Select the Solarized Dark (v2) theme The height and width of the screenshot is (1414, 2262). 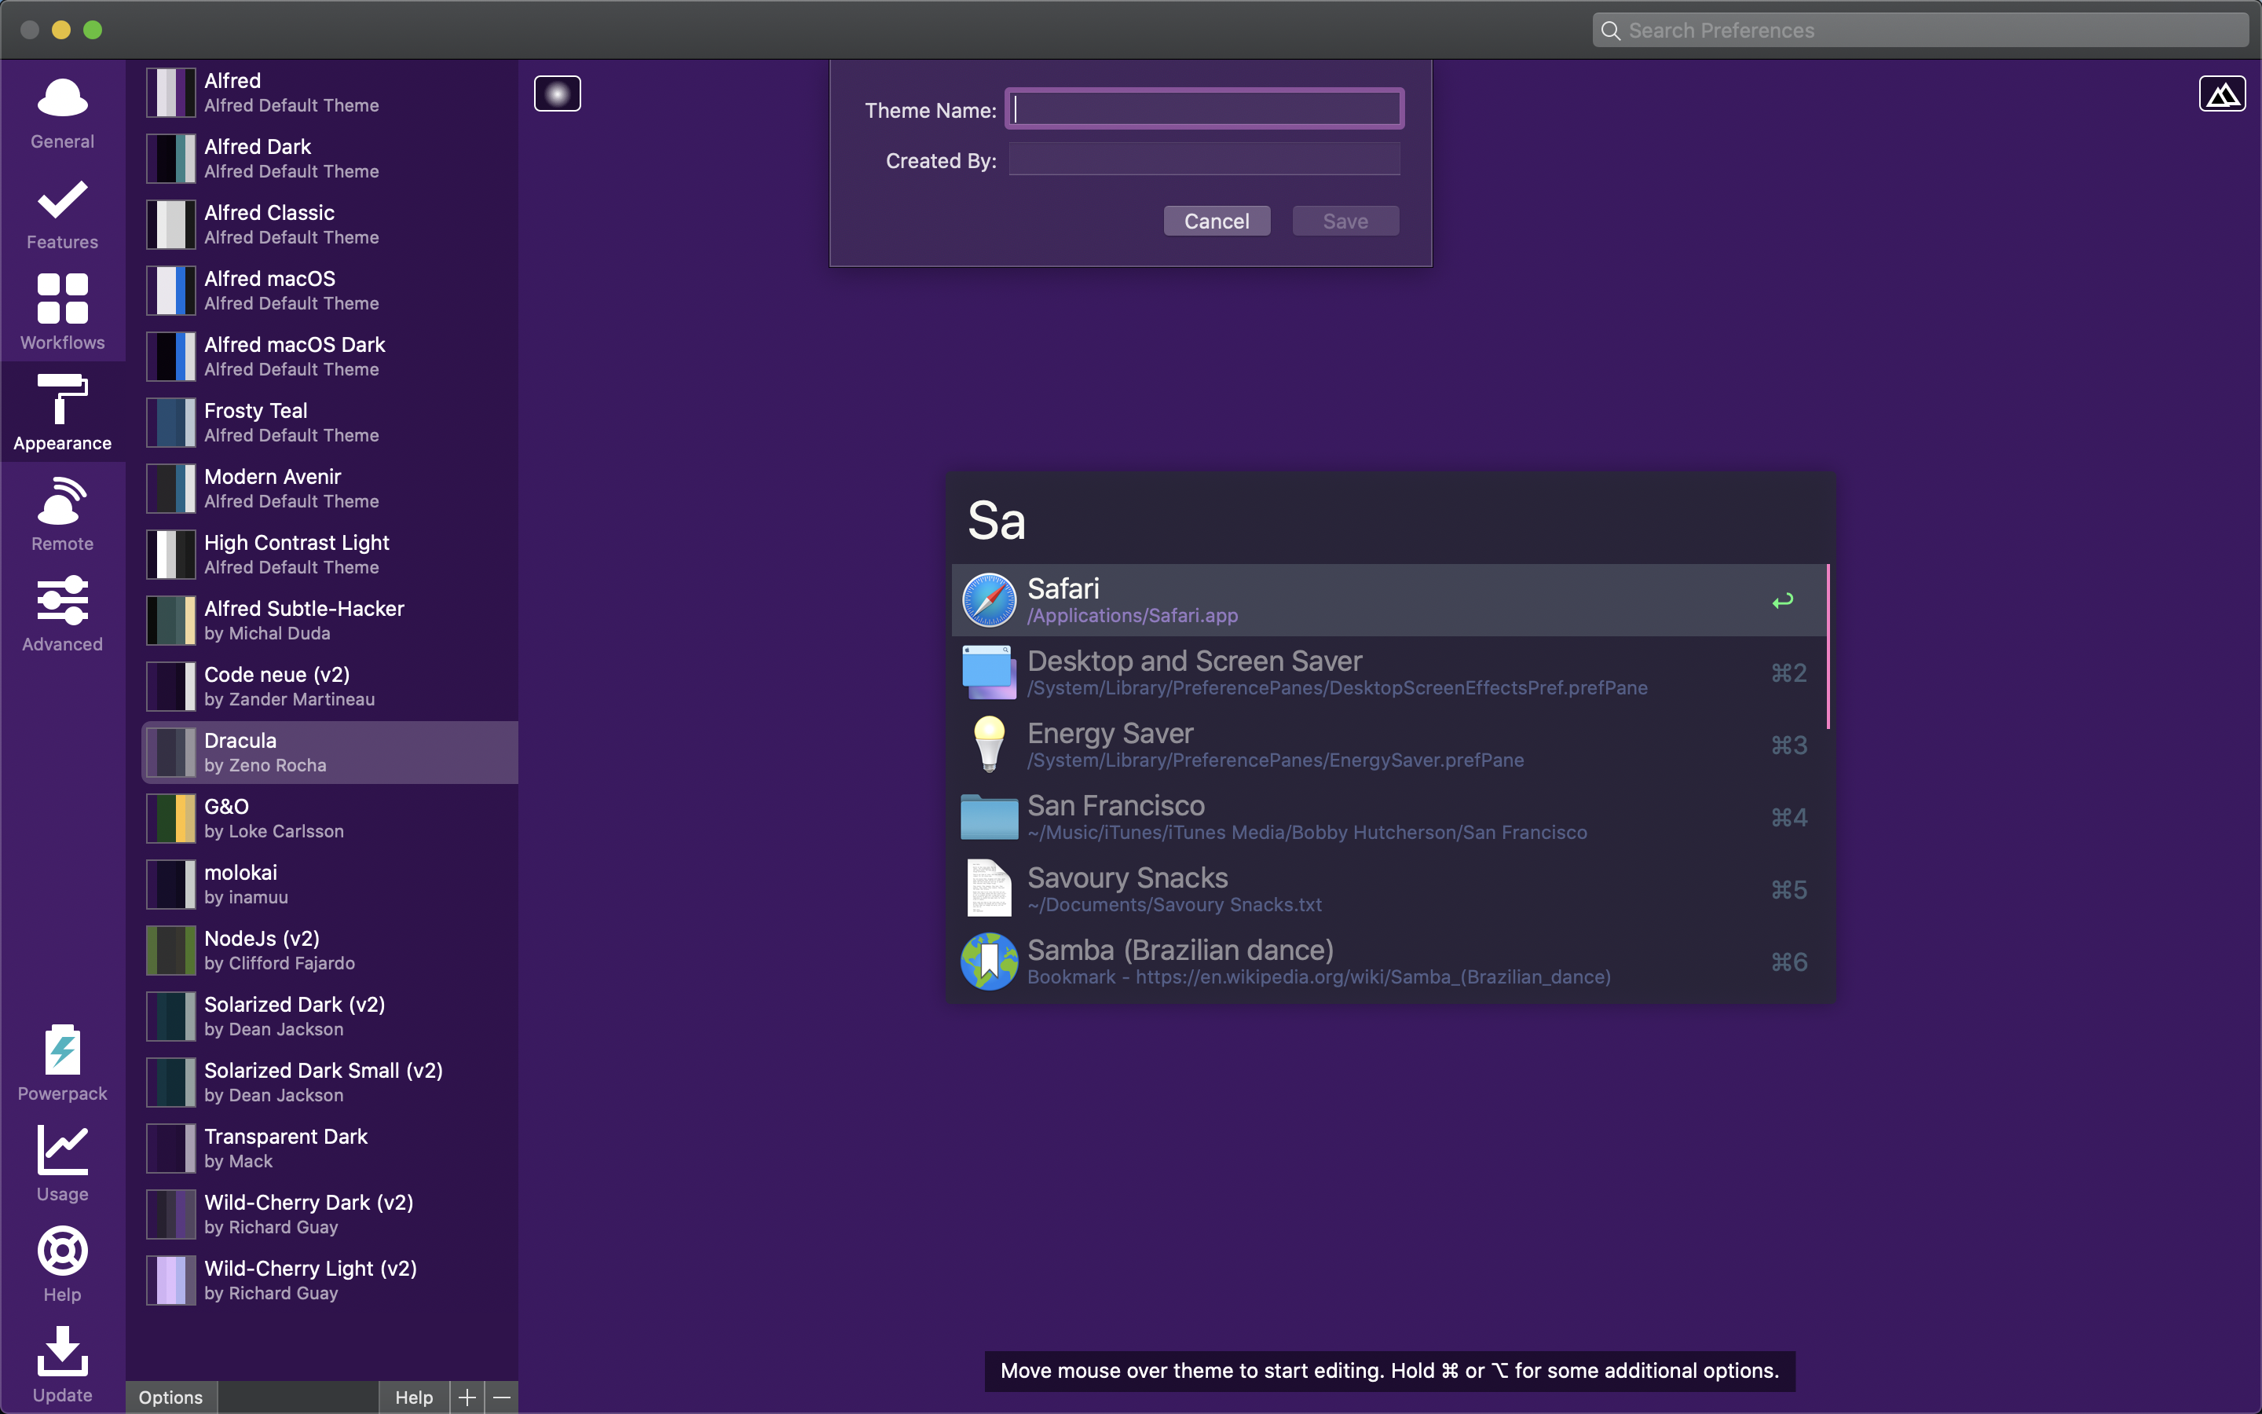click(x=330, y=1017)
